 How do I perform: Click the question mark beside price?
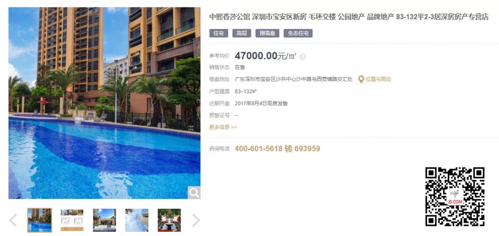coord(303,57)
